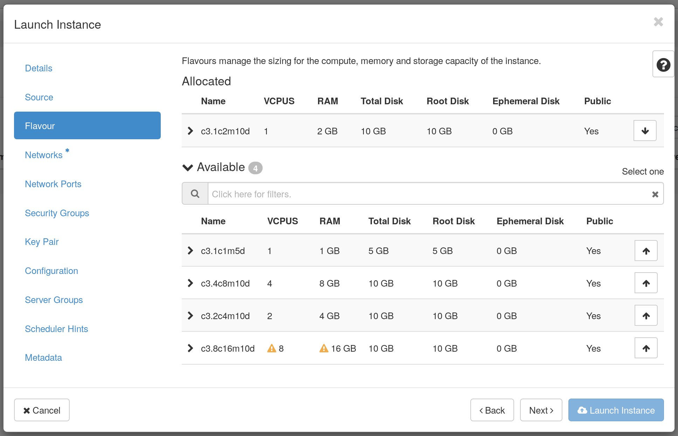Click RAM warning icon next to 16 GB
The width and height of the screenshot is (678, 436).
pyautogui.click(x=324, y=348)
